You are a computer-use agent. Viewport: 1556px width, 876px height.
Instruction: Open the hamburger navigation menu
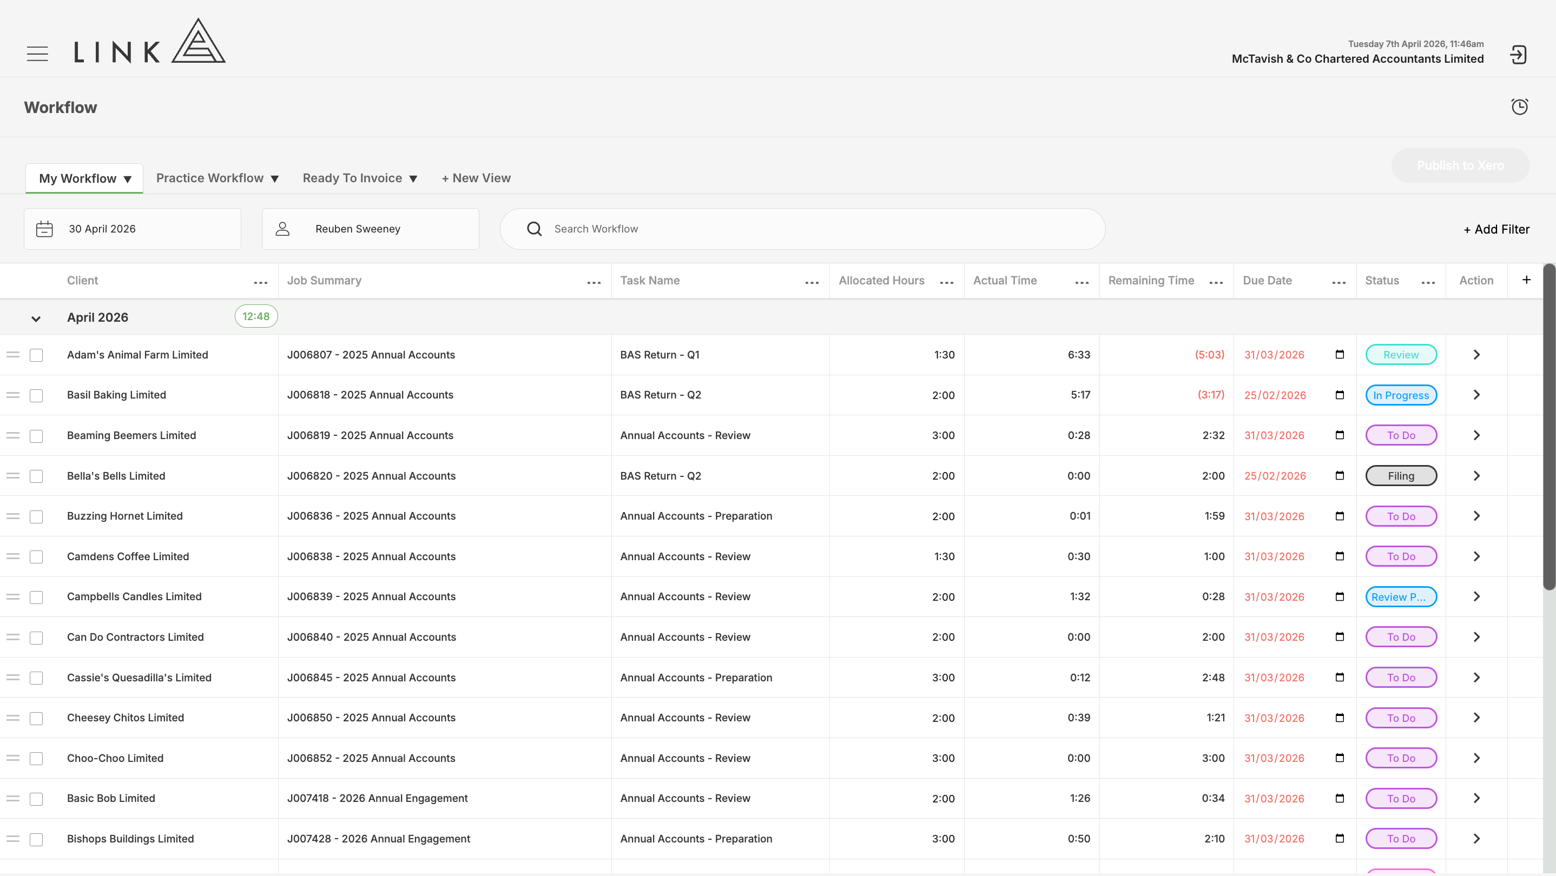37,53
